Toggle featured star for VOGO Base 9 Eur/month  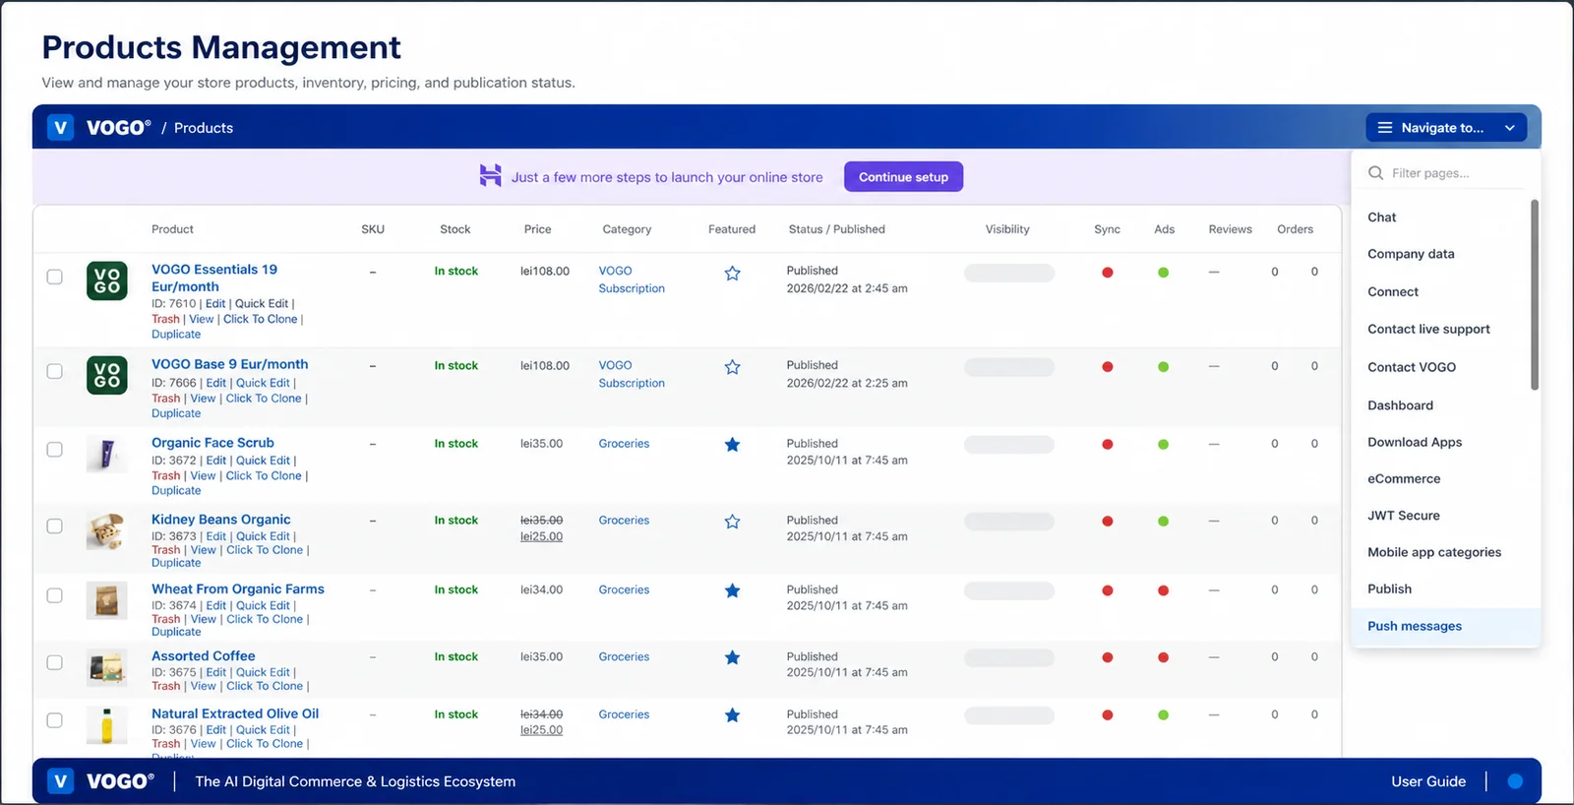[732, 367]
